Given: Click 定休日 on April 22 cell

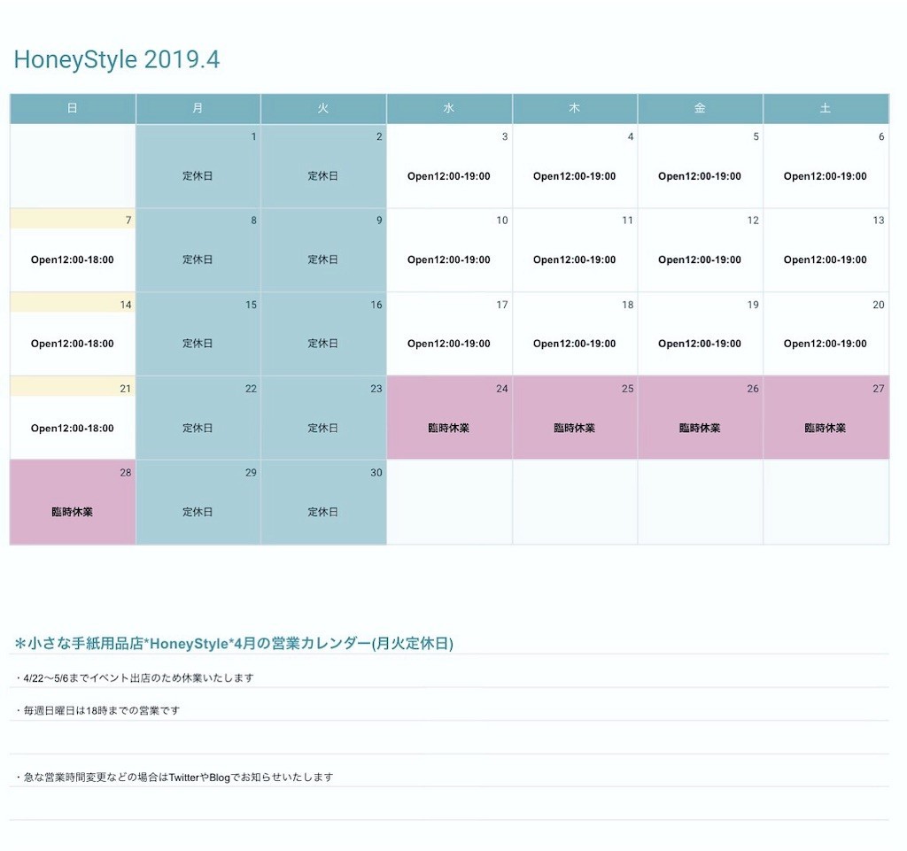Looking at the screenshot, I should pyautogui.click(x=198, y=428).
